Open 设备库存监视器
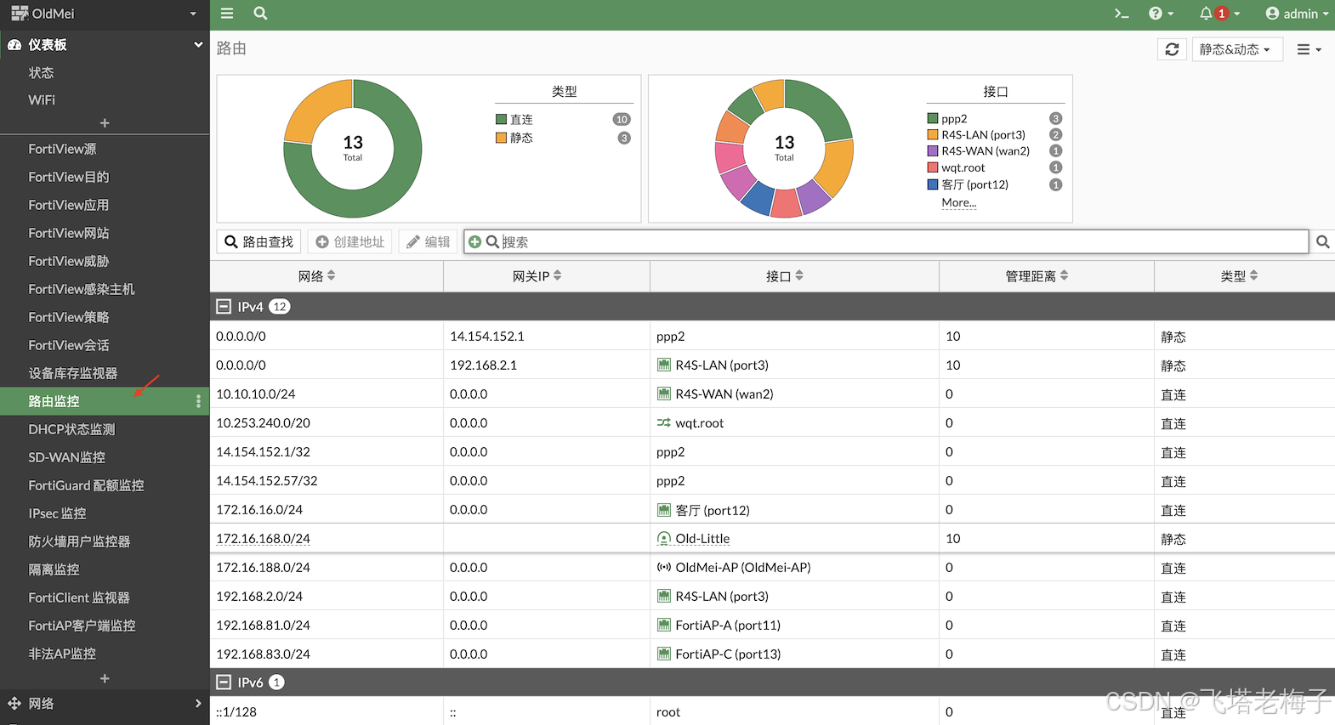The image size is (1335, 725). coord(73,373)
